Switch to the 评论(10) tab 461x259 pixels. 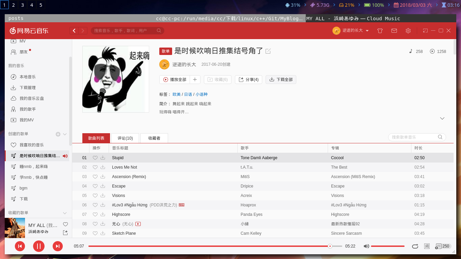pyautogui.click(x=125, y=138)
